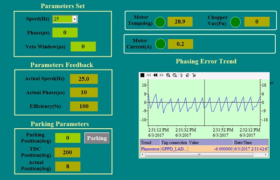
Task: Select the Phase(µs) input field
Action: 65,33
